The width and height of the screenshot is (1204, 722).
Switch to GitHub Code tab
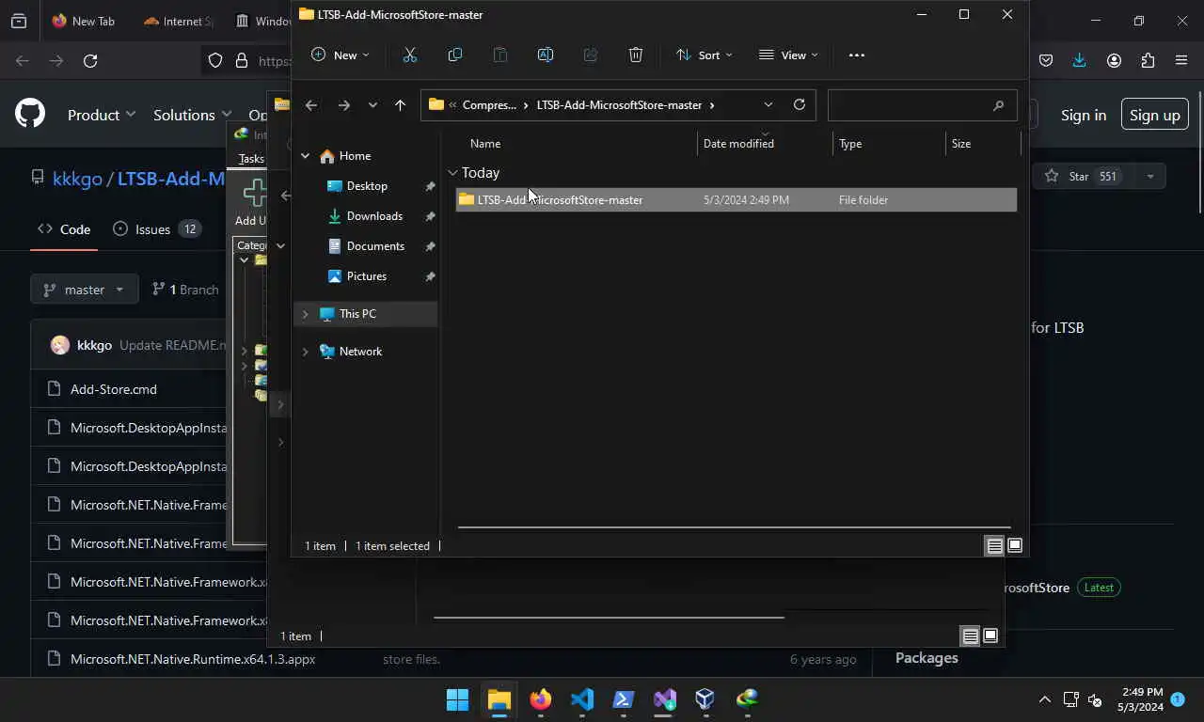[64, 229]
